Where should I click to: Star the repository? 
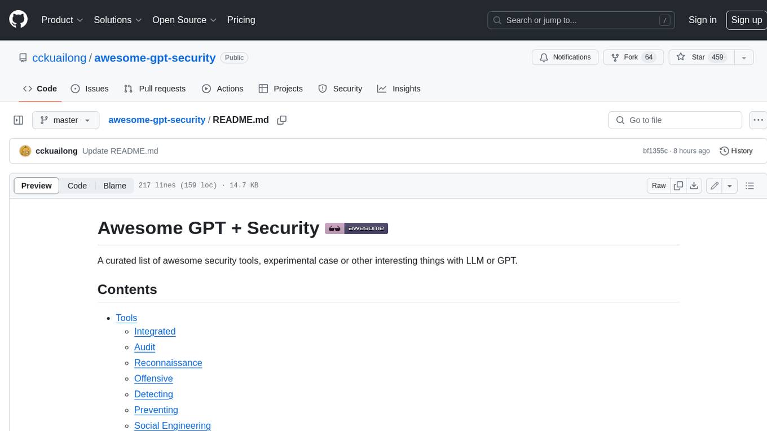click(700, 57)
